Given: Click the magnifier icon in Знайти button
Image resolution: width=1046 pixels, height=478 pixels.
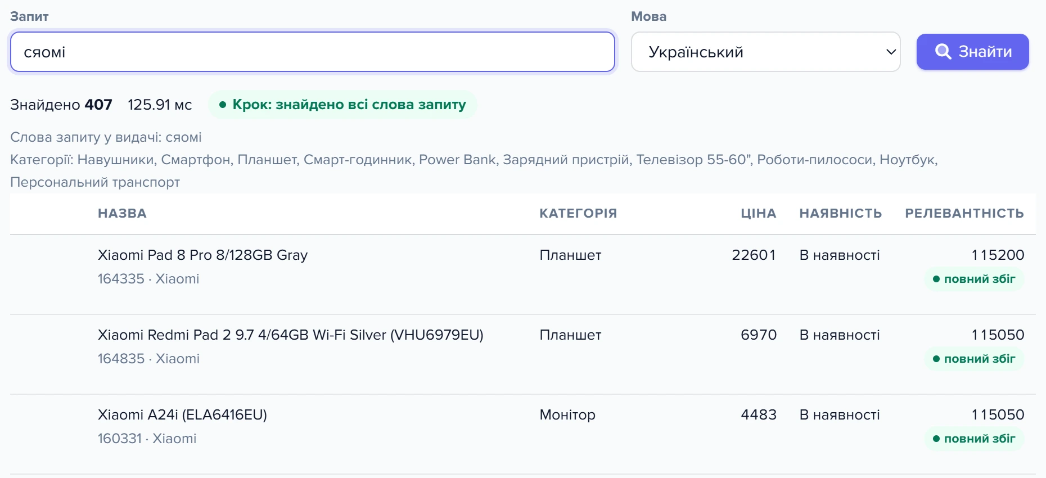Looking at the screenshot, I should click(943, 52).
